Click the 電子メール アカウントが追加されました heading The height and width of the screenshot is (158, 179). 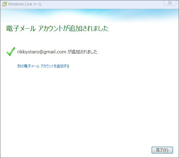tap(57, 28)
